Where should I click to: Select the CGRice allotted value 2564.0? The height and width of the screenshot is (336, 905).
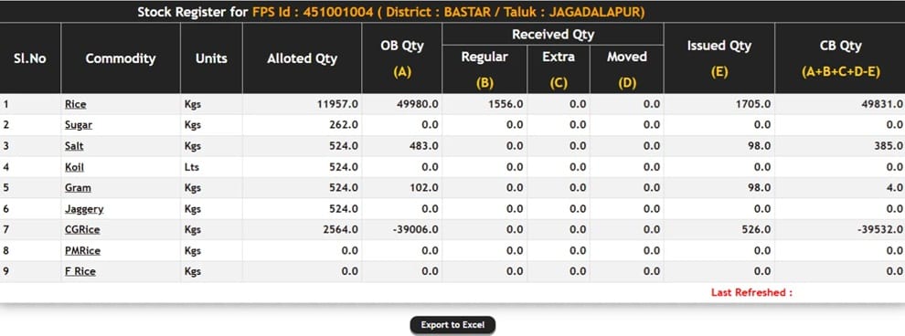click(341, 229)
